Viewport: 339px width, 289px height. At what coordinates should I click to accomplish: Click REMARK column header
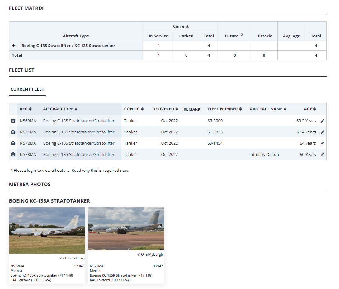192,109
